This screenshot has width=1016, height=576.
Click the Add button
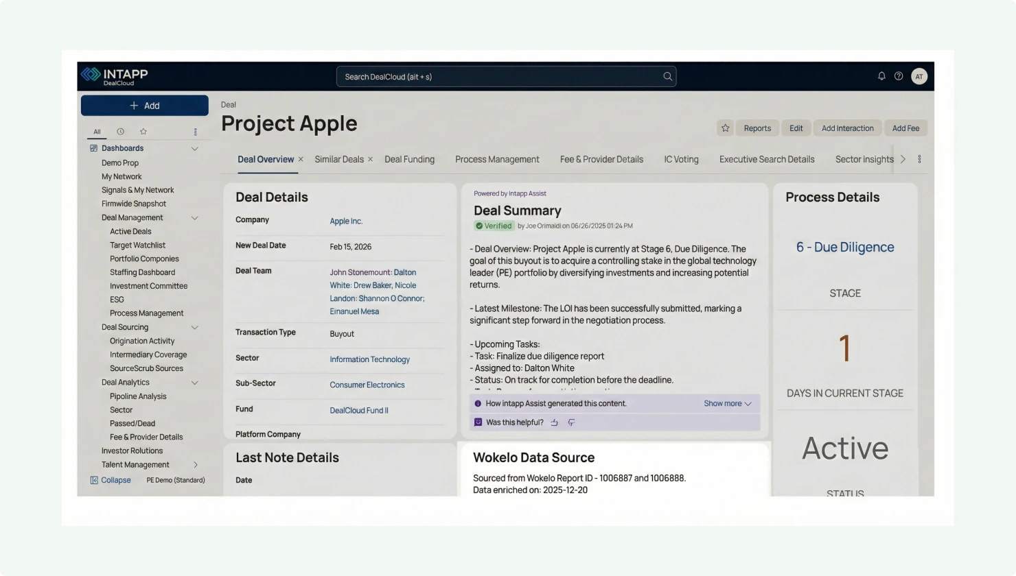pyautogui.click(x=145, y=106)
